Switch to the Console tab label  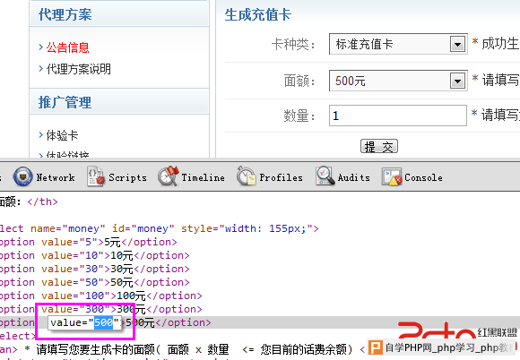[423, 177]
